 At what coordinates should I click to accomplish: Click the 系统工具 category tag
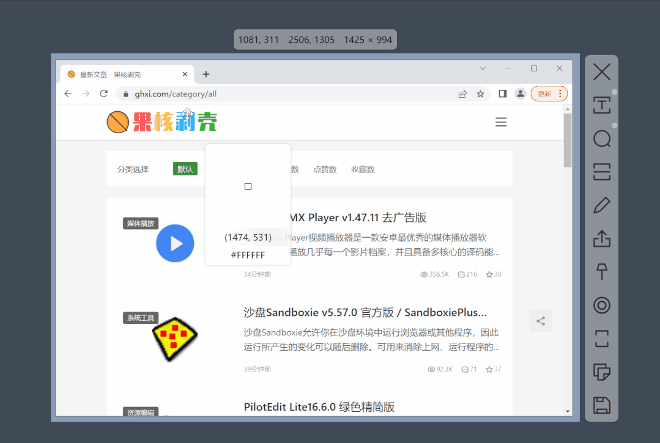[141, 318]
